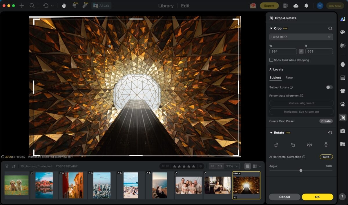Viewport: 348px width, 205px height.
Task: Switch to the compare split view
Action: [255, 166]
